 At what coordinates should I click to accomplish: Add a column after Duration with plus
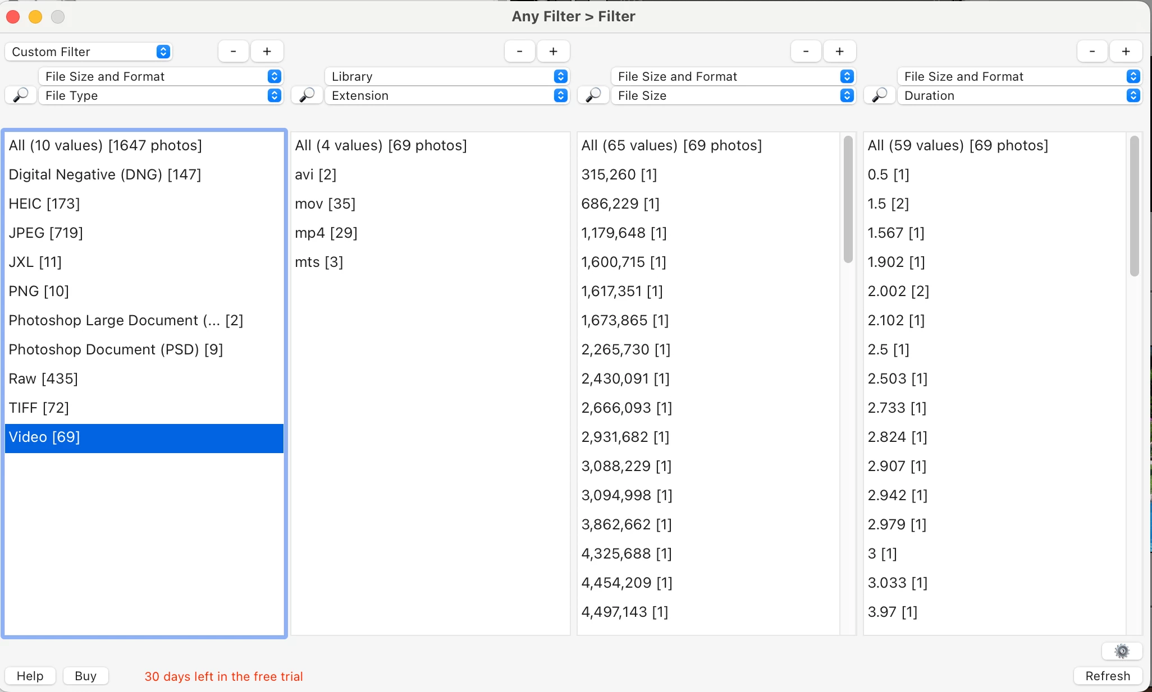coord(1126,52)
